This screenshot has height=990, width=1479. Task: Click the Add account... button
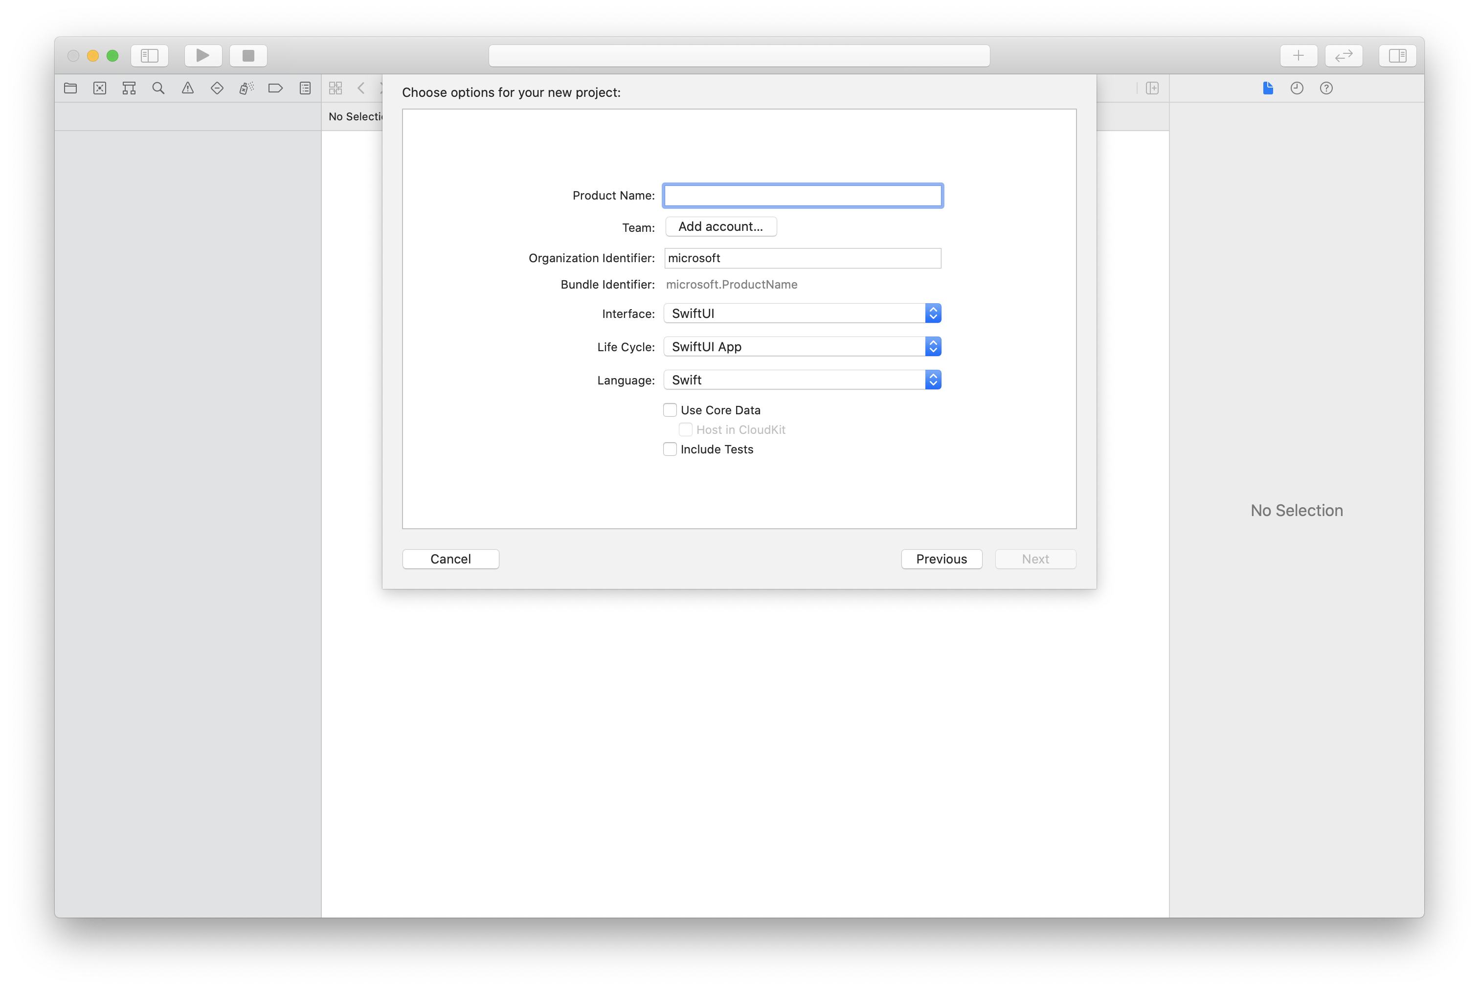(719, 226)
